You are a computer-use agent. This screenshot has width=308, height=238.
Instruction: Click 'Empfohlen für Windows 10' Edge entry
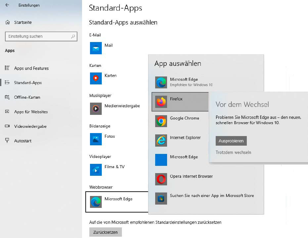191,85
